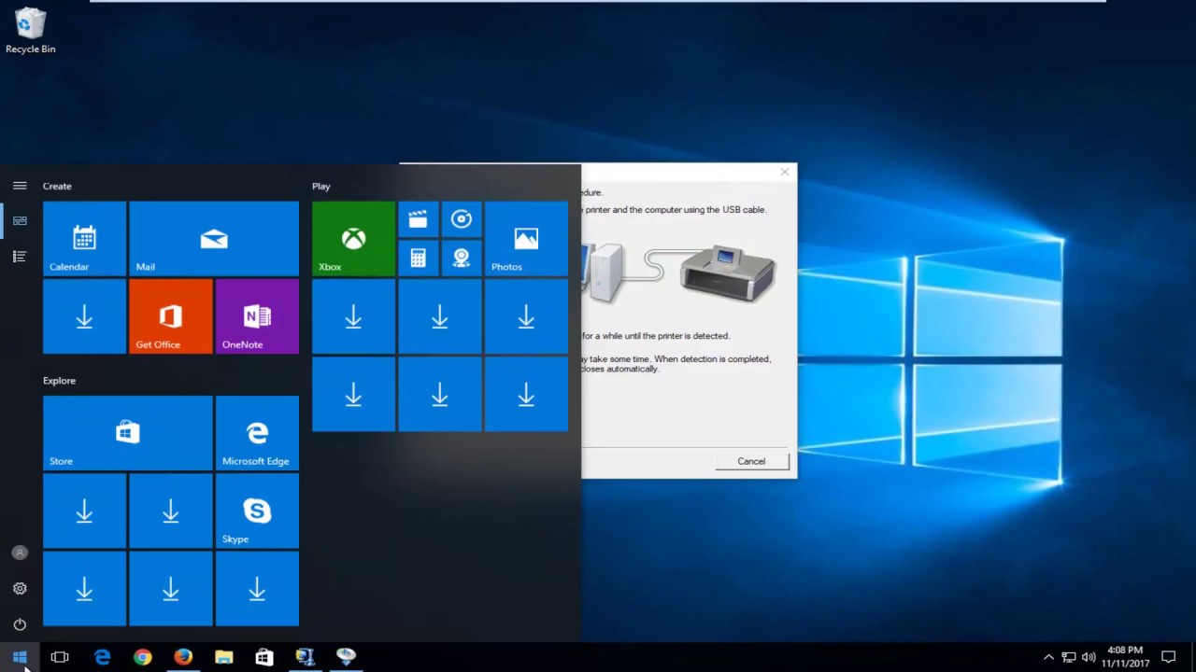The height and width of the screenshot is (672, 1196).
Task: Open the Store tile
Action: point(128,433)
